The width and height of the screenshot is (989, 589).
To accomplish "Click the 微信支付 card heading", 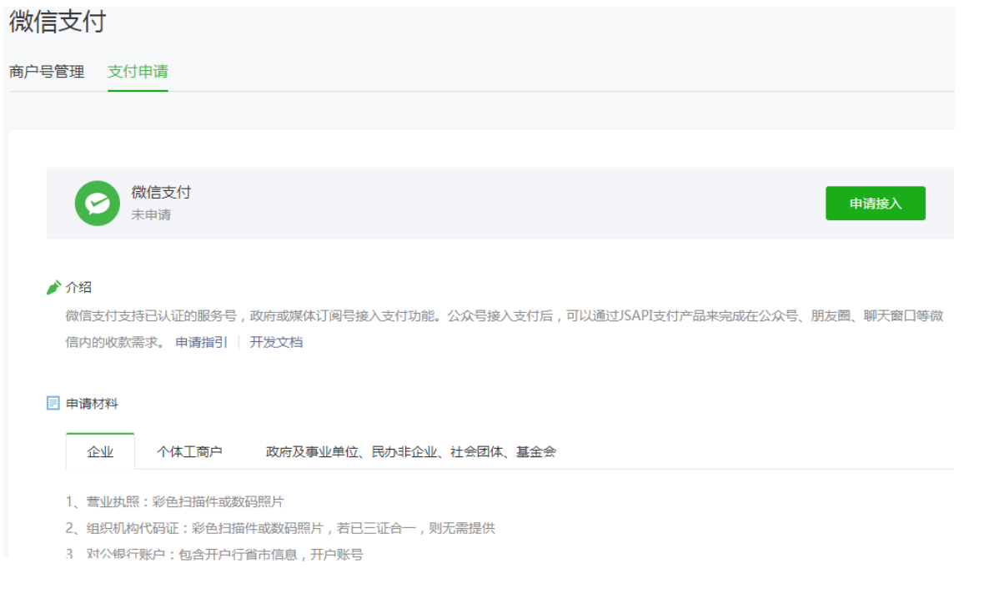I will point(161,193).
